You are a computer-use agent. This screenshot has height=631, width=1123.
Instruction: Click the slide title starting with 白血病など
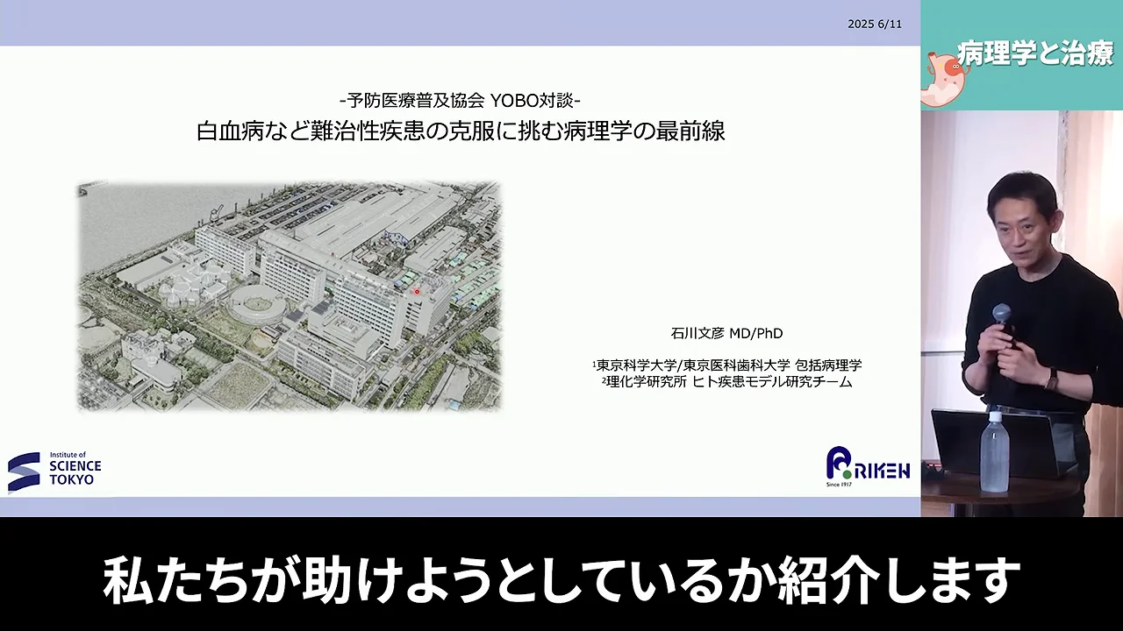click(461, 131)
